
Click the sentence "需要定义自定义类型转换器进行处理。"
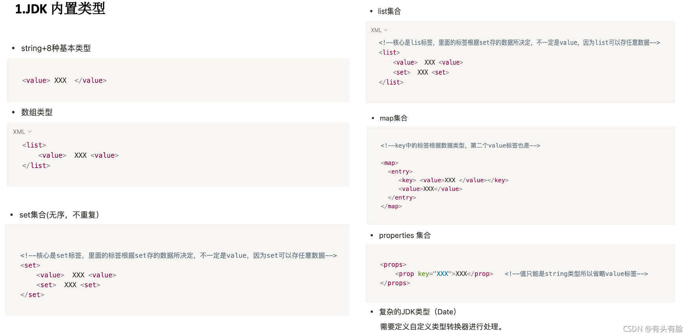441,327
